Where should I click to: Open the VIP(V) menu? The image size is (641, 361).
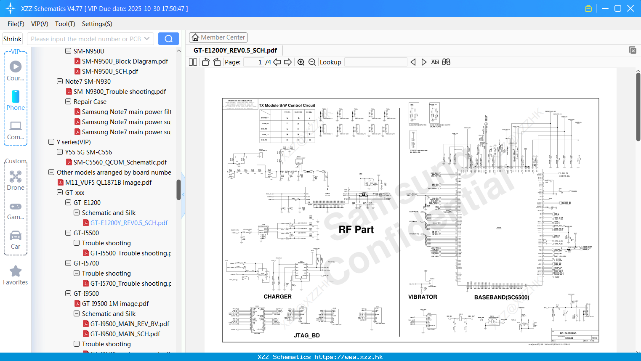coord(40,24)
